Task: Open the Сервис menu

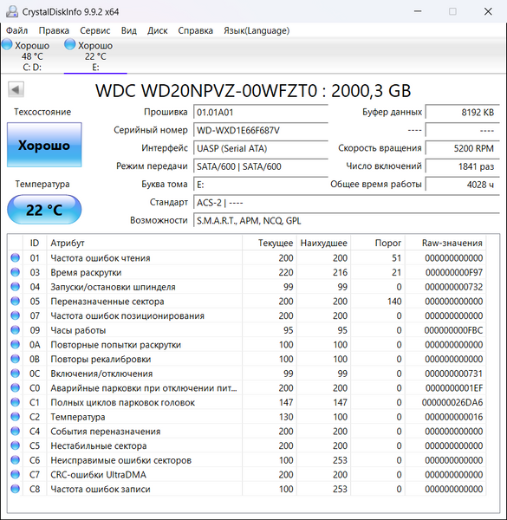Action: (x=94, y=30)
